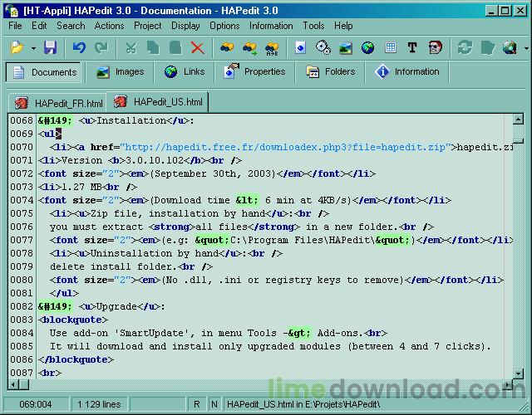Click vertical scrollbar up arrow
The height and width of the screenshot is (415, 532).
click(x=518, y=120)
